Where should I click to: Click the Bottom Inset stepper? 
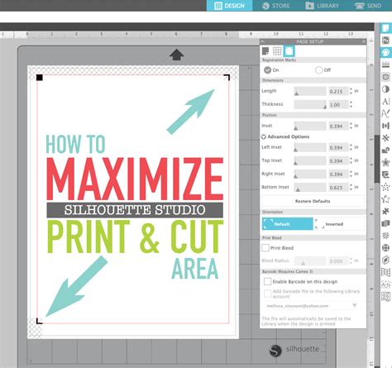(351, 187)
